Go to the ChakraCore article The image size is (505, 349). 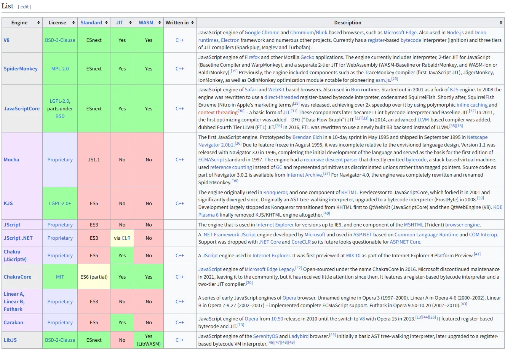click(18, 277)
